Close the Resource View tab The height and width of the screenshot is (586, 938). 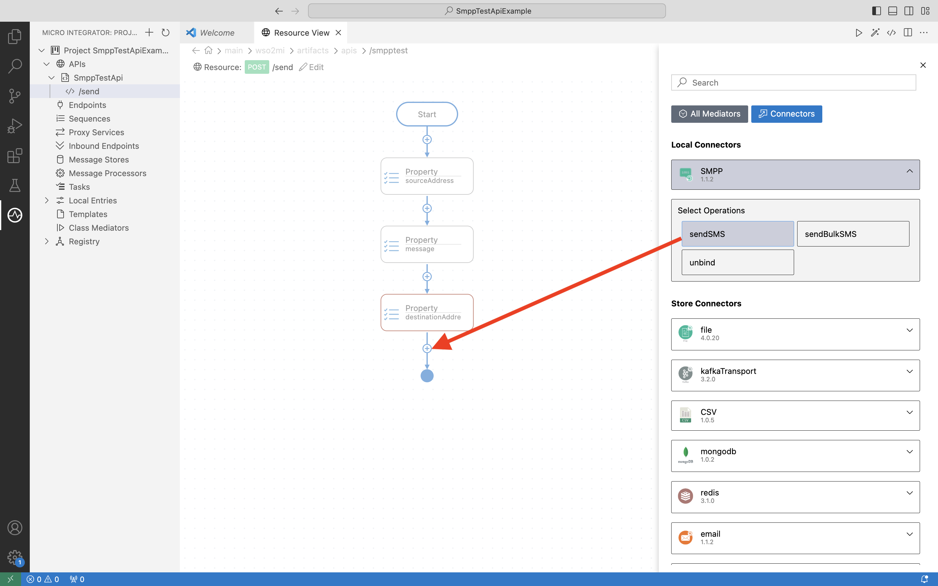click(x=338, y=33)
